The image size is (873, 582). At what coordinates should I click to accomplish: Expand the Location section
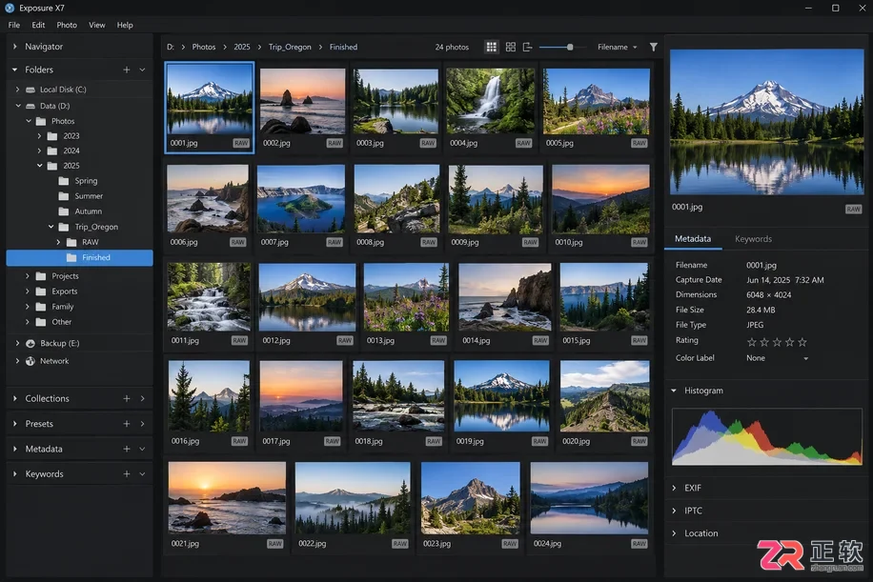(674, 533)
